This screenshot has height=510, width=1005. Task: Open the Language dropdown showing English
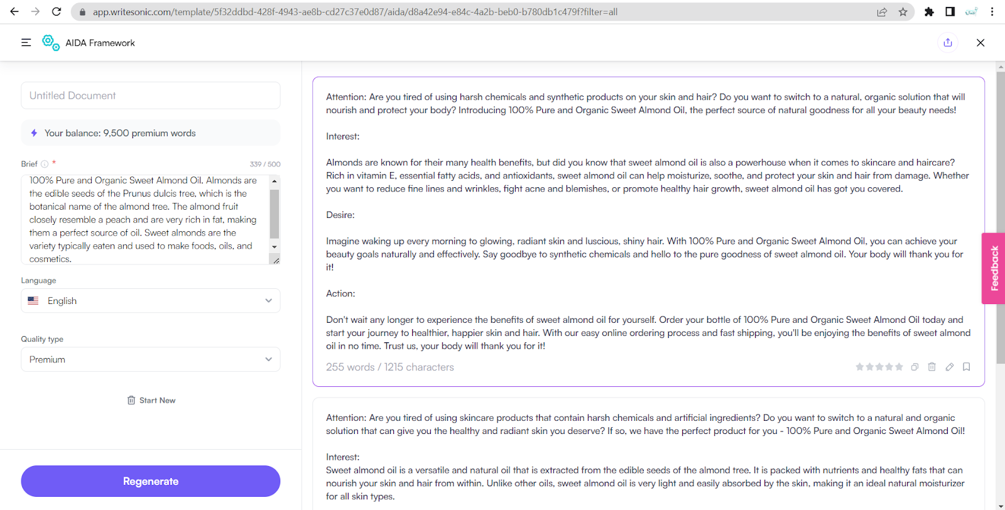pos(151,301)
